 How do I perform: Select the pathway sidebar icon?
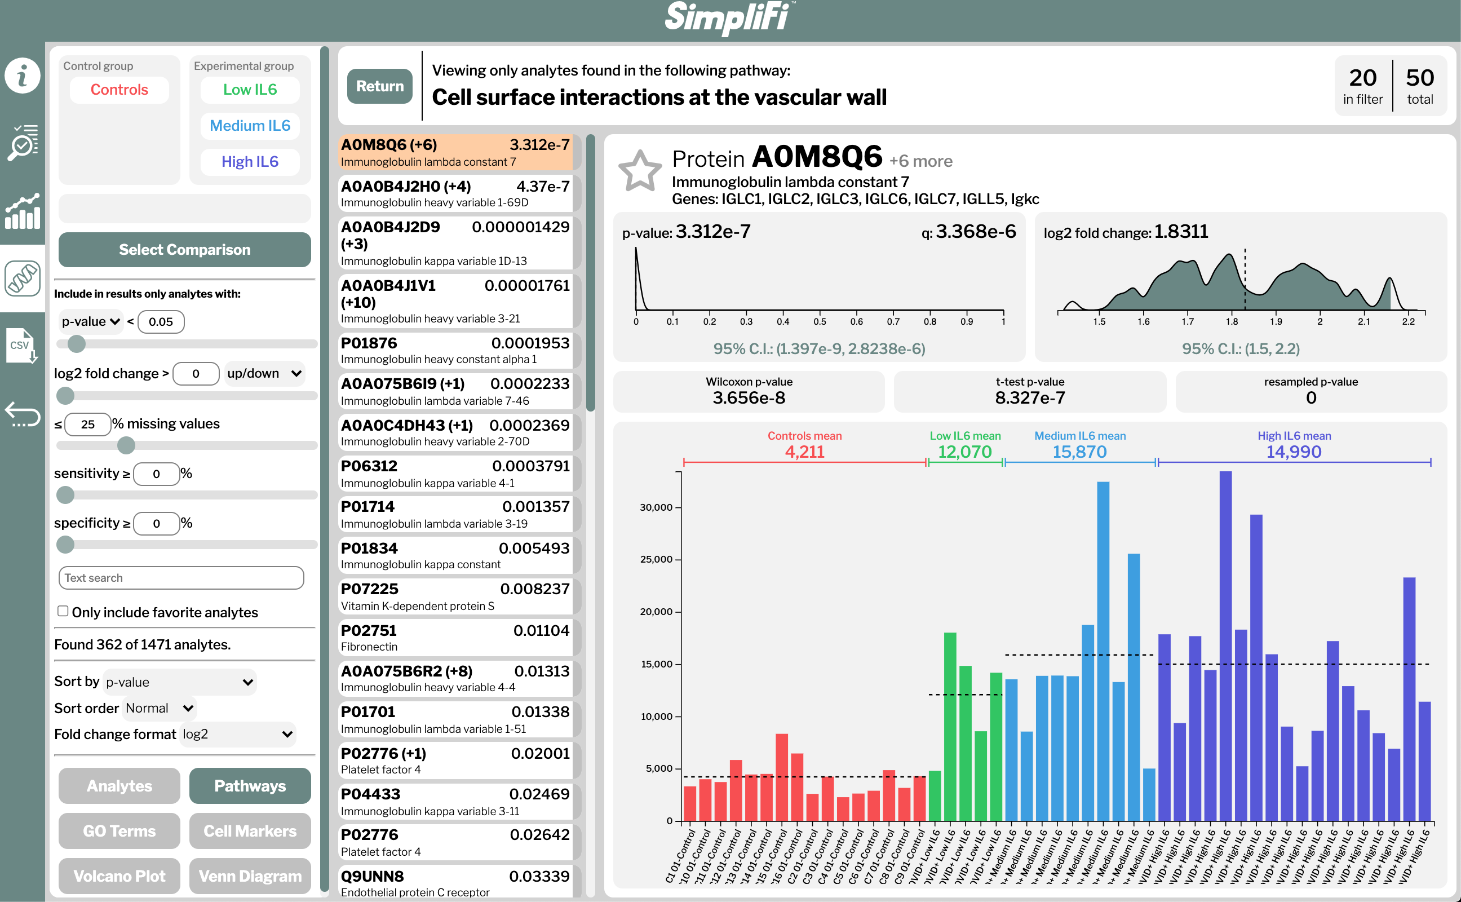(23, 278)
